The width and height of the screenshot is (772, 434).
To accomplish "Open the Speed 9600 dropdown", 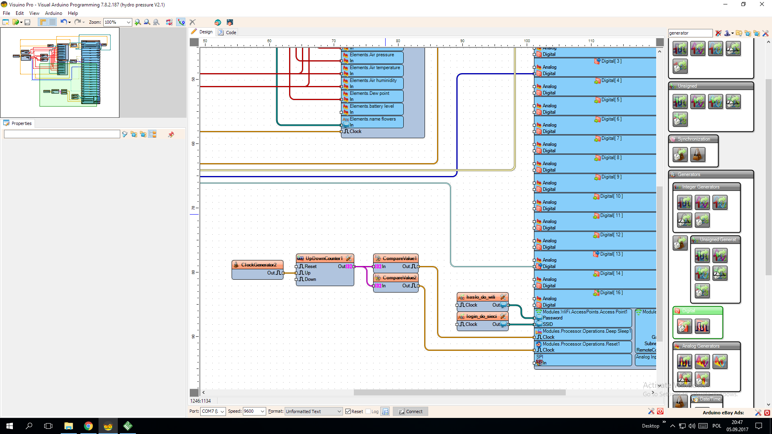I will click(x=254, y=411).
